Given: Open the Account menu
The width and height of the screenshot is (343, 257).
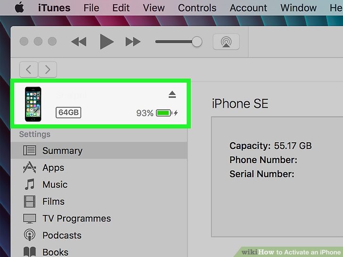Looking at the screenshot, I should (248, 8).
